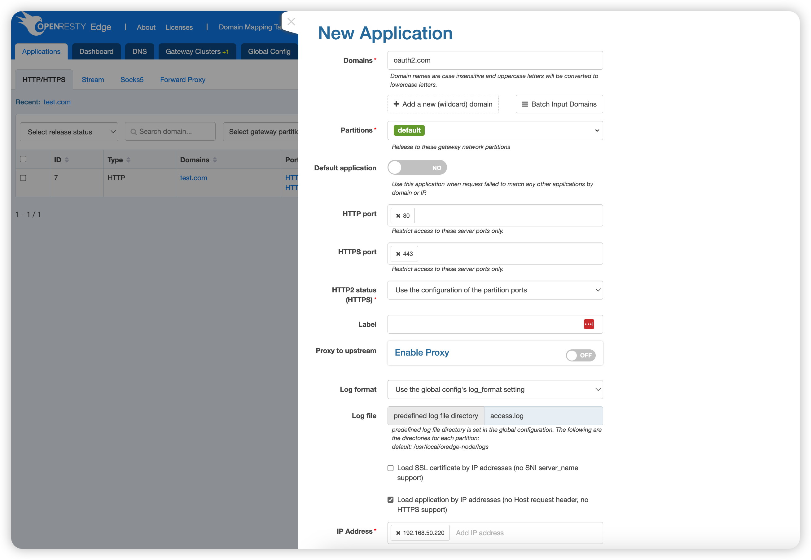Tick the checkbox for row ID 7
811x560 pixels.
(x=23, y=178)
